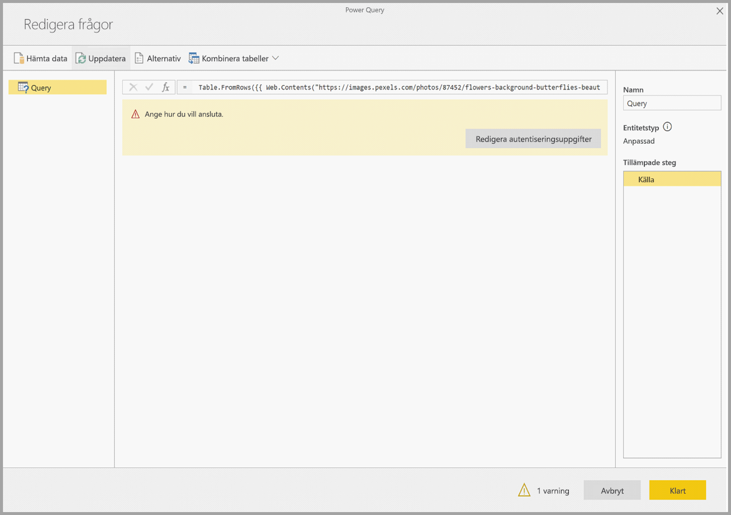Image resolution: width=731 pixels, height=515 pixels.
Task: Open Hämta data
Action: (x=41, y=58)
